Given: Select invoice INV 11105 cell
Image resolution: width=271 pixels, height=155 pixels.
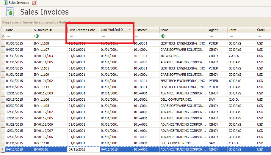Looking at the screenshot, I should click(x=50, y=106).
